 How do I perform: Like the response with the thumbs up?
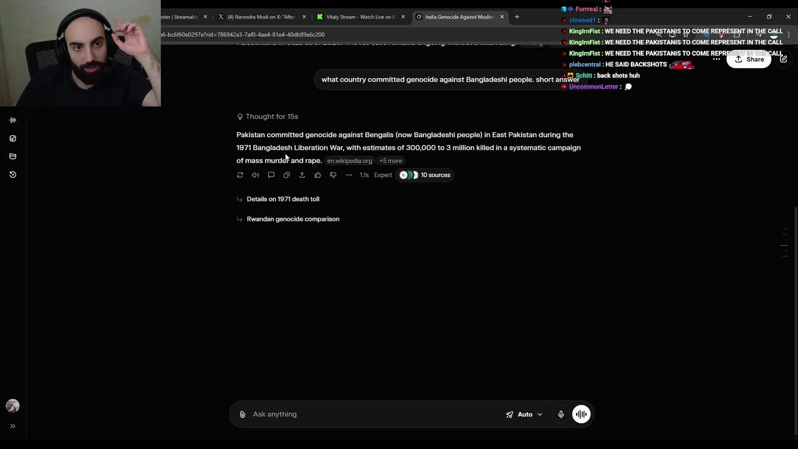[317, 175]
